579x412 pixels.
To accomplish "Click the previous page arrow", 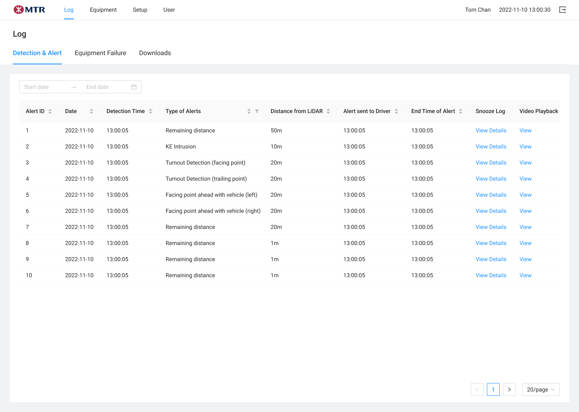I will (477, 389).
